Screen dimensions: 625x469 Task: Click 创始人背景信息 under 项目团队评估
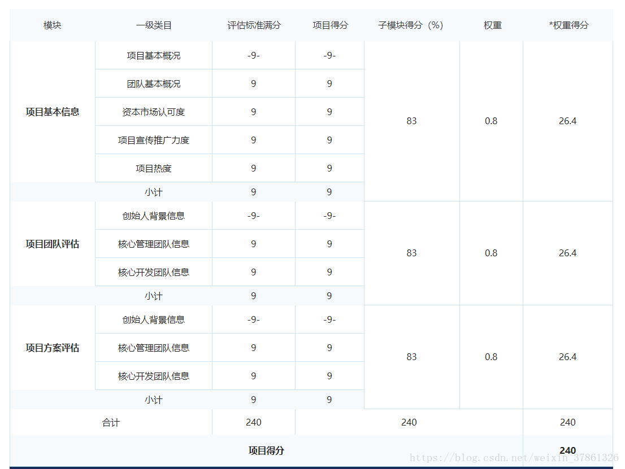click(x=154, y=216)
